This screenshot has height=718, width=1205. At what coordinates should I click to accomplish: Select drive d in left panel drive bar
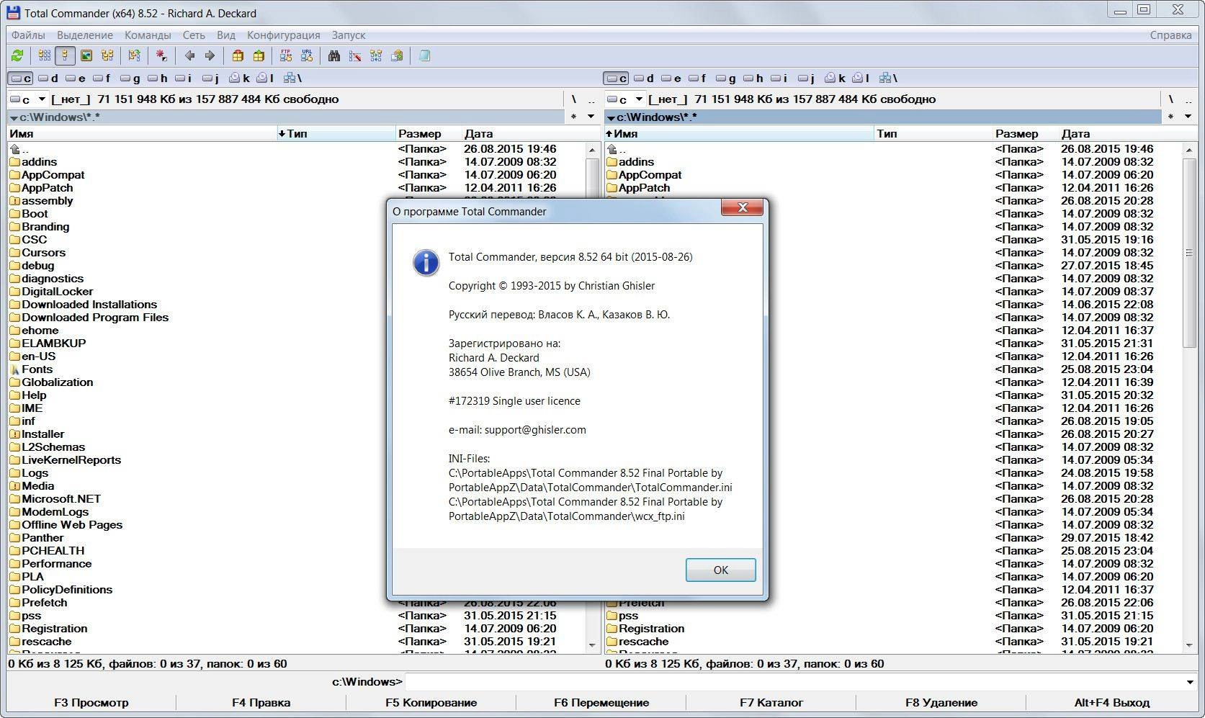48,78
